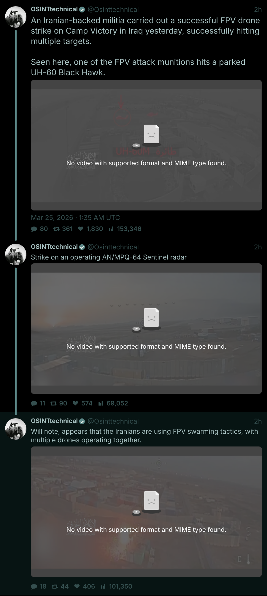The height and width of the screenshot is (596, 267).
Task: Open Mar 25, 2026 timestamp link
Action: (75, 218)
